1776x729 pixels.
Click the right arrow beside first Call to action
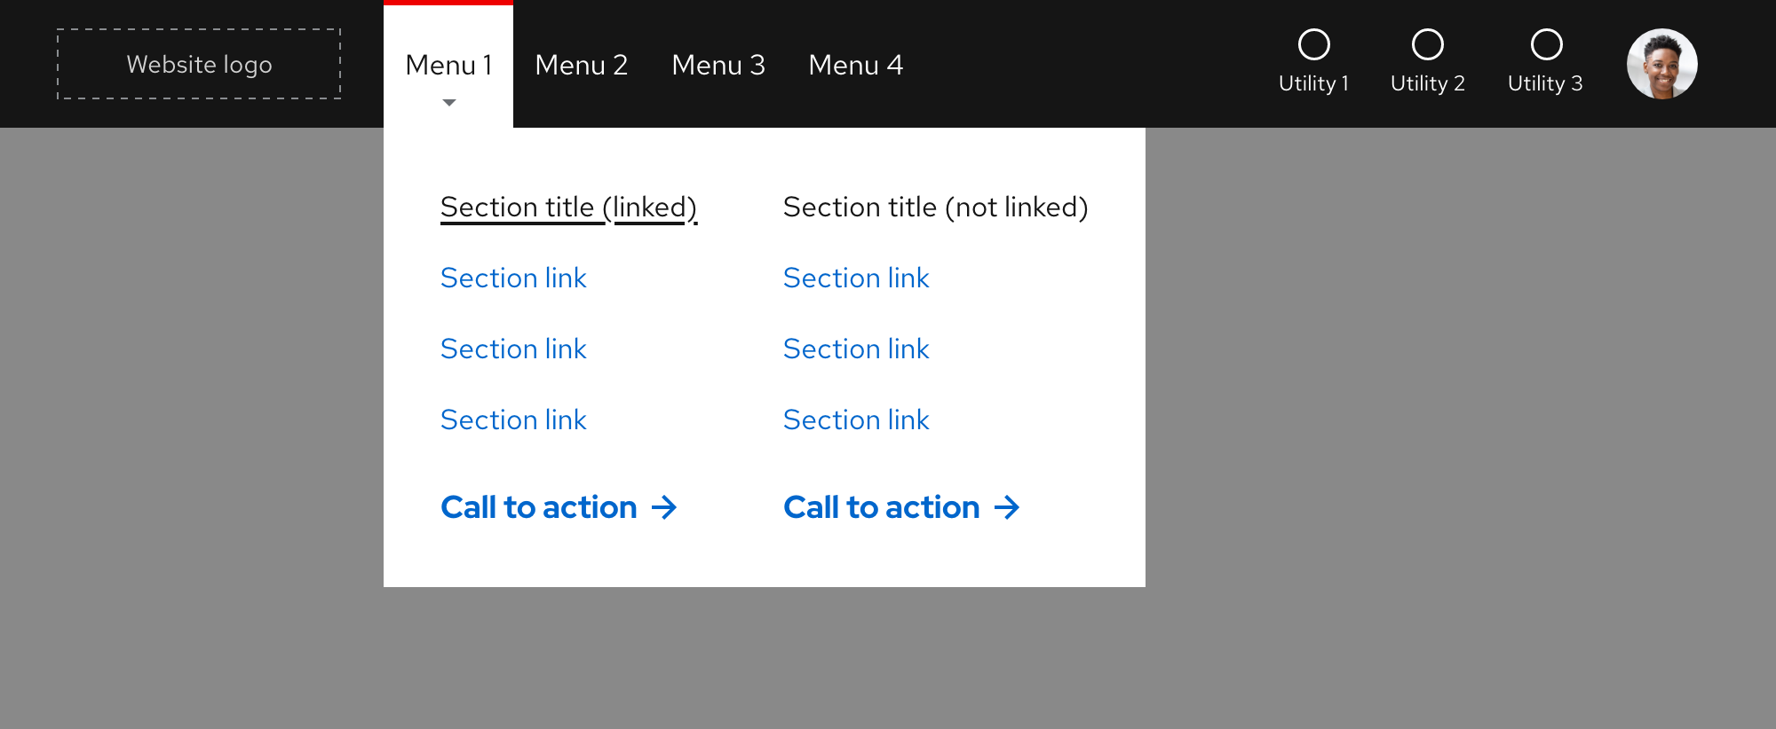point(664,507)
